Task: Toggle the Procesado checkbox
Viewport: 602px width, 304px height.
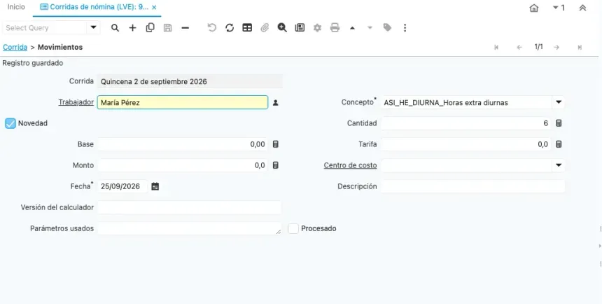Action: [293, 228]
